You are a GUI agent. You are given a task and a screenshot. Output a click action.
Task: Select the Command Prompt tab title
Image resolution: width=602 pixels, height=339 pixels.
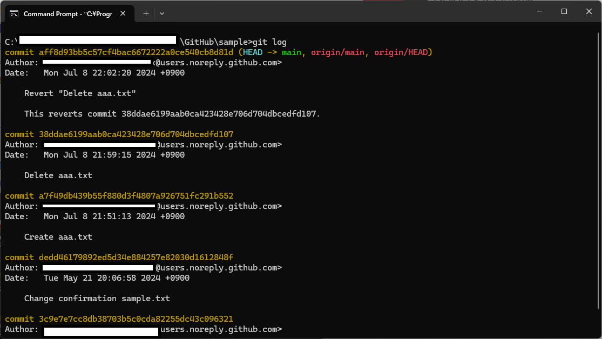pyautogui.click(x=68, y=14)
